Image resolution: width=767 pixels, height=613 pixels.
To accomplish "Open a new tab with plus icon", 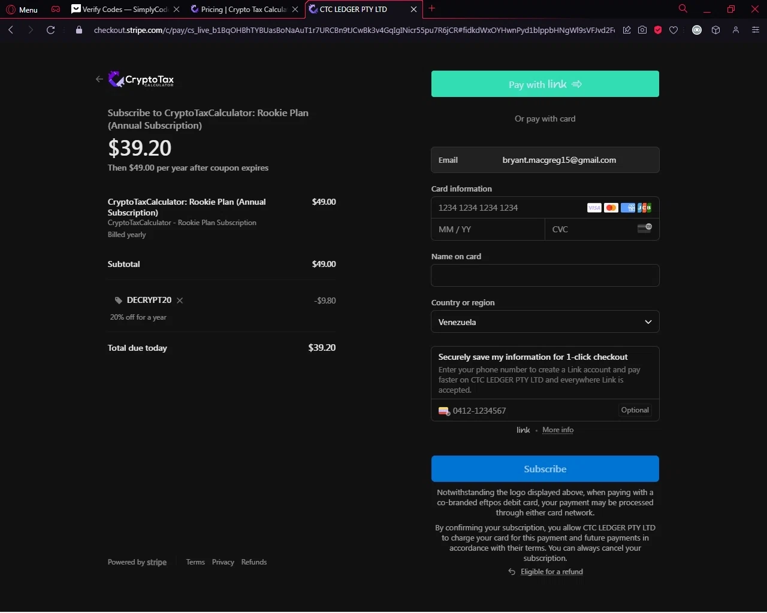I will coord(432,8).
